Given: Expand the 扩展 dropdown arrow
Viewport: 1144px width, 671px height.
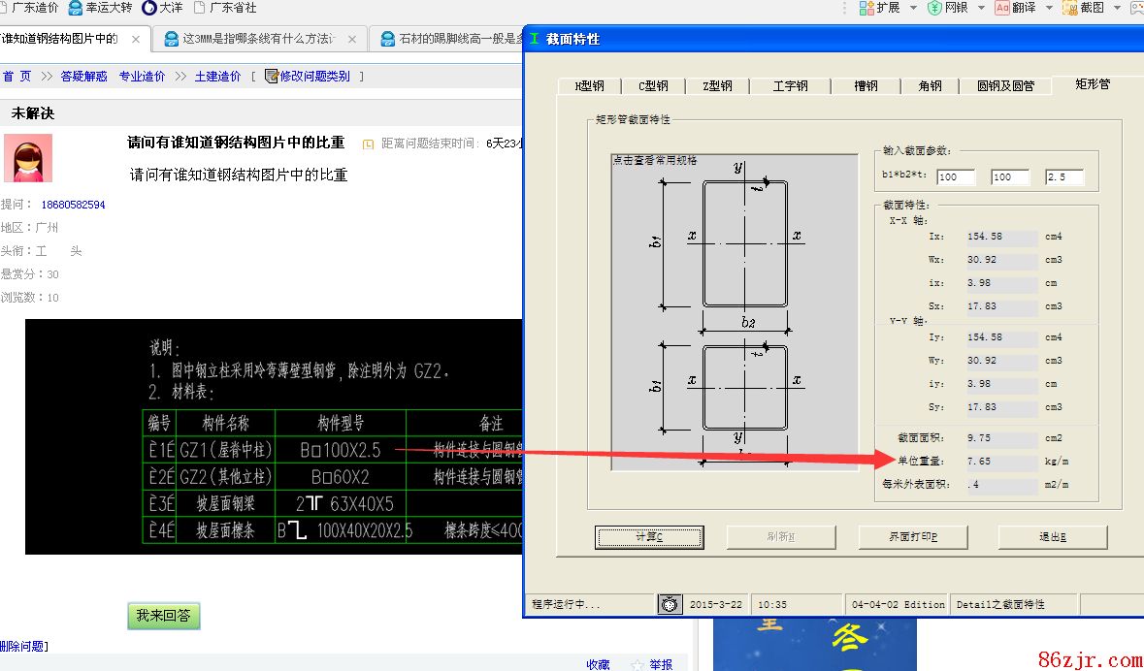Looking at the screenshot, I should click(x=912, y=8).
